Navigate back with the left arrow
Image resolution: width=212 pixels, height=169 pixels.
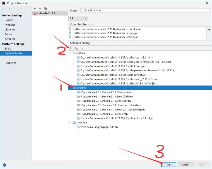coord(3,9)
